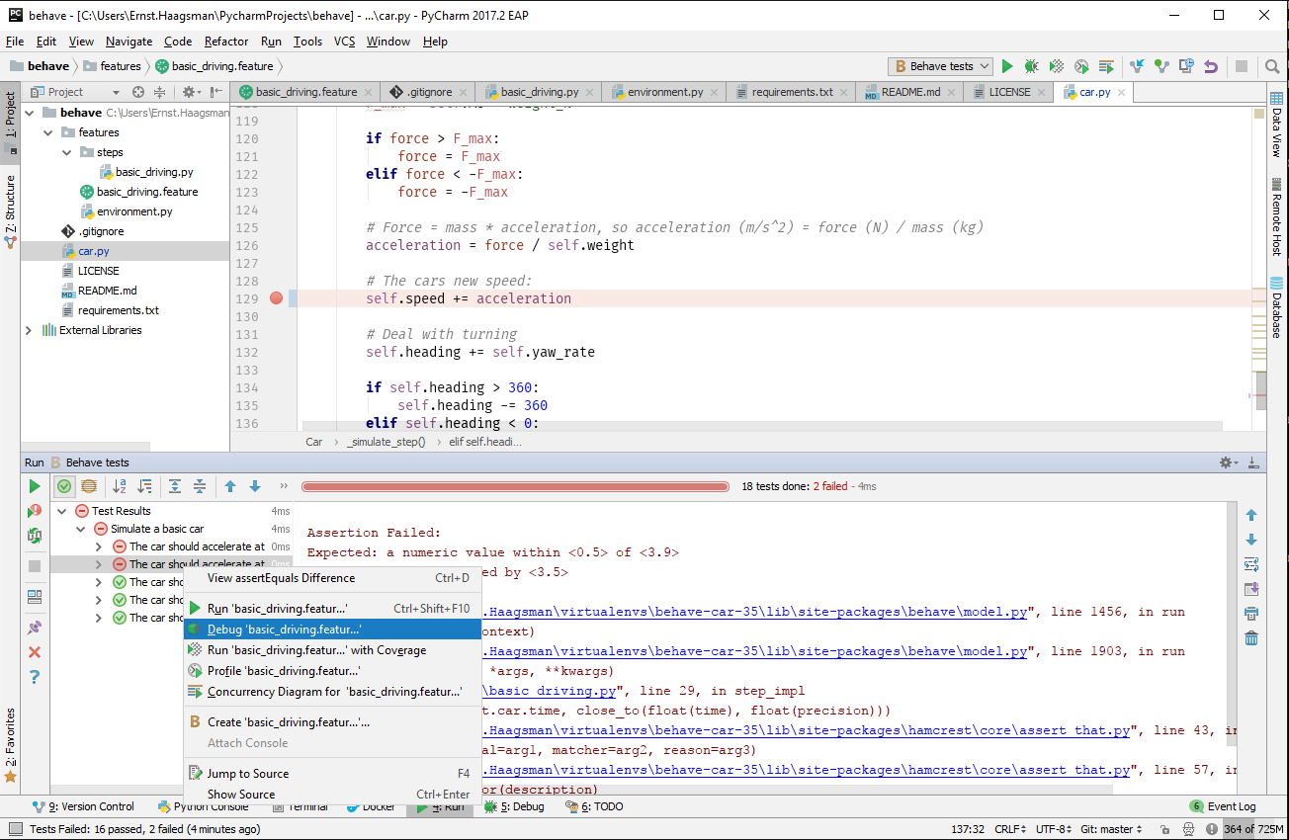Open VCS Show History icon
Image resolution: width=1289 pixels, height=840 pixels.
(1186, 66)
